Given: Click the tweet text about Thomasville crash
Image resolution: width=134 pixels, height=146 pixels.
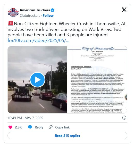Looking at the screenshot, I should tap(67, 29).
